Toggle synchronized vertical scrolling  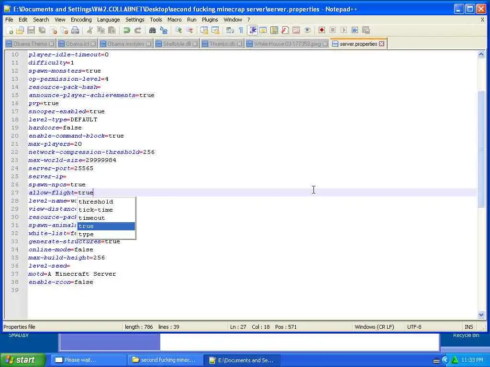(204, 30)
